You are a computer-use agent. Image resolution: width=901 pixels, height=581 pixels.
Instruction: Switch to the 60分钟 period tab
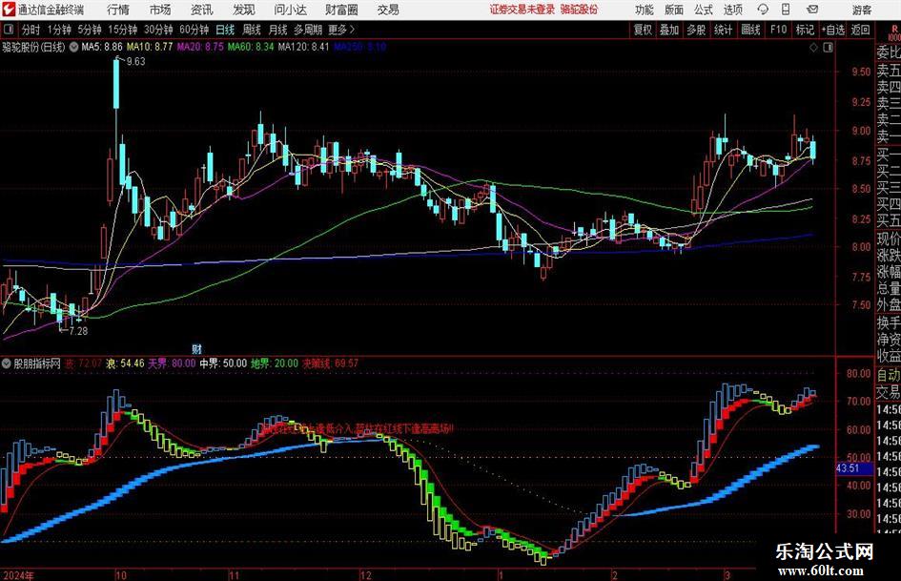point(195,30)
